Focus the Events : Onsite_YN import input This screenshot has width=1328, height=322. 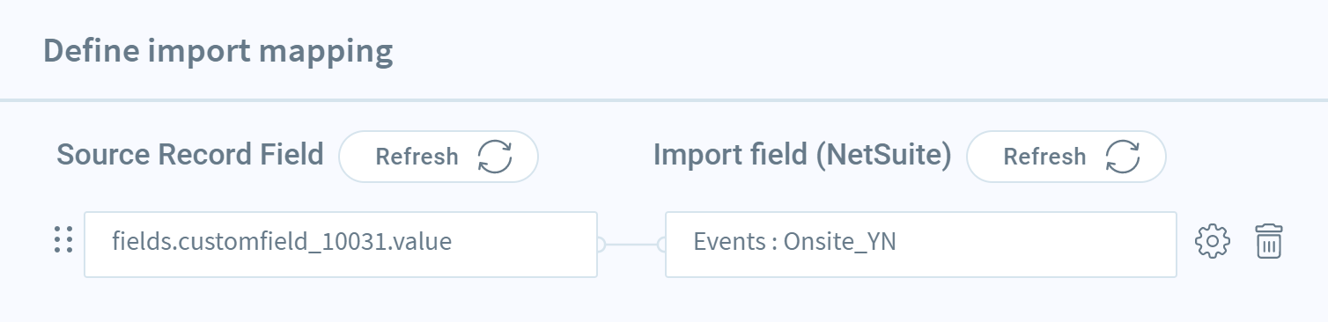[921, 245]
